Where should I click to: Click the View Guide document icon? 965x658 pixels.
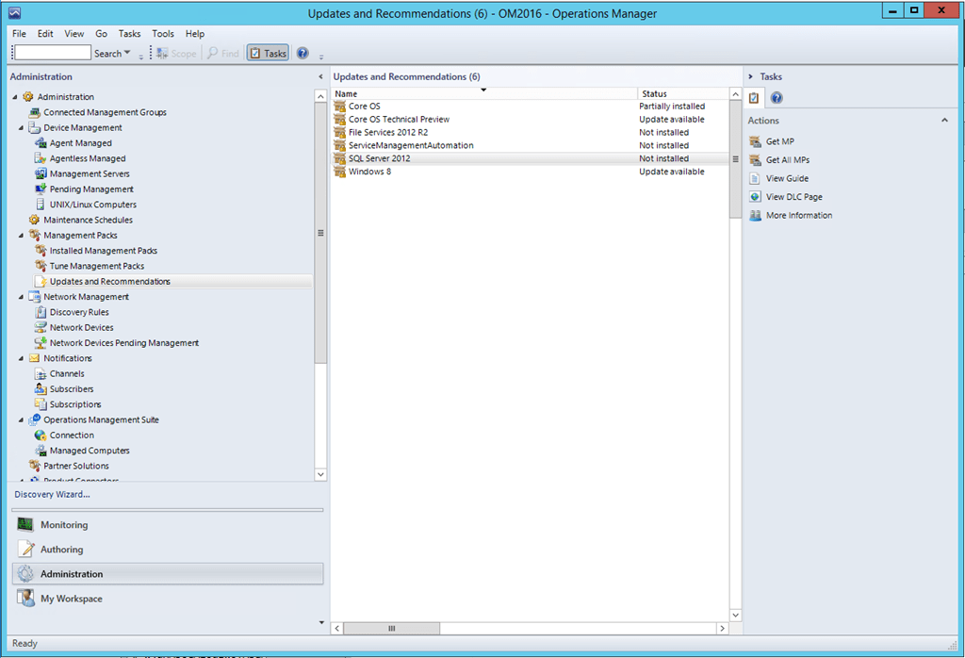[755, 178]
